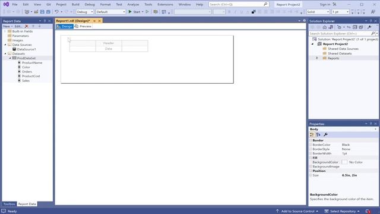Click the magnifier icon in top search box
This screenshot has width=380, height=214.
pyautogui.click(x=265, y=4)
